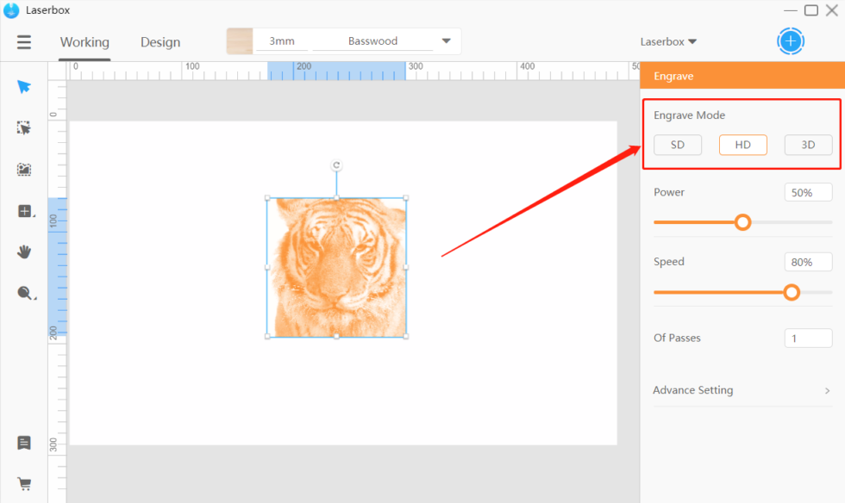
Task: Maximize the Laserbox window
Action: click(x=811, y=10)
